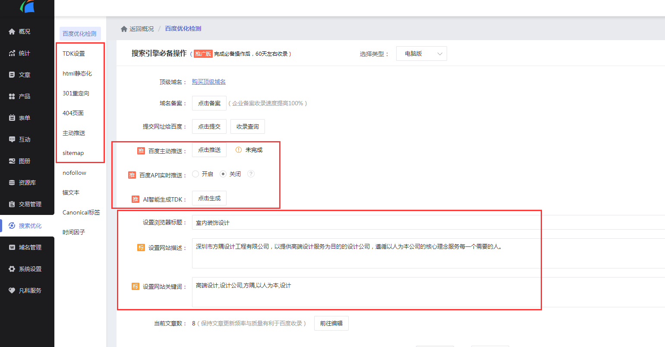Image resolution: width=665 pixels, height=347 pixels.
Task: Click the icon beside 搜索优化
Action: click(12, 226)
